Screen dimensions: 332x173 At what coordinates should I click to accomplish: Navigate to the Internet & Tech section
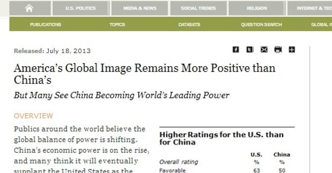pos(311,8)
